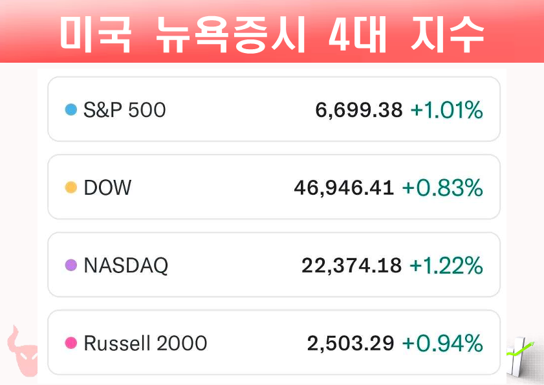Click the S&P 500 value 6,699.38
Viewport: 544px width, 385px height.
click(359, 110)
